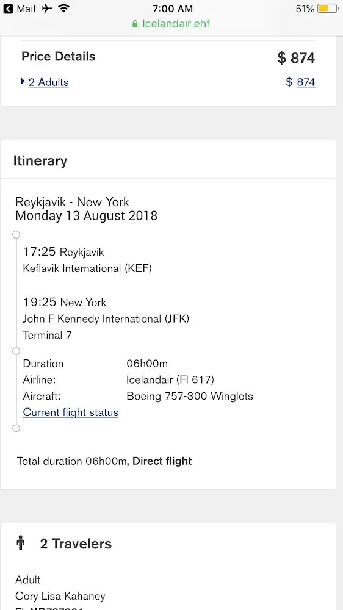Viewport: 343px width, 610px height.
Task: Open Current flight status link
Action: point(70,412)
